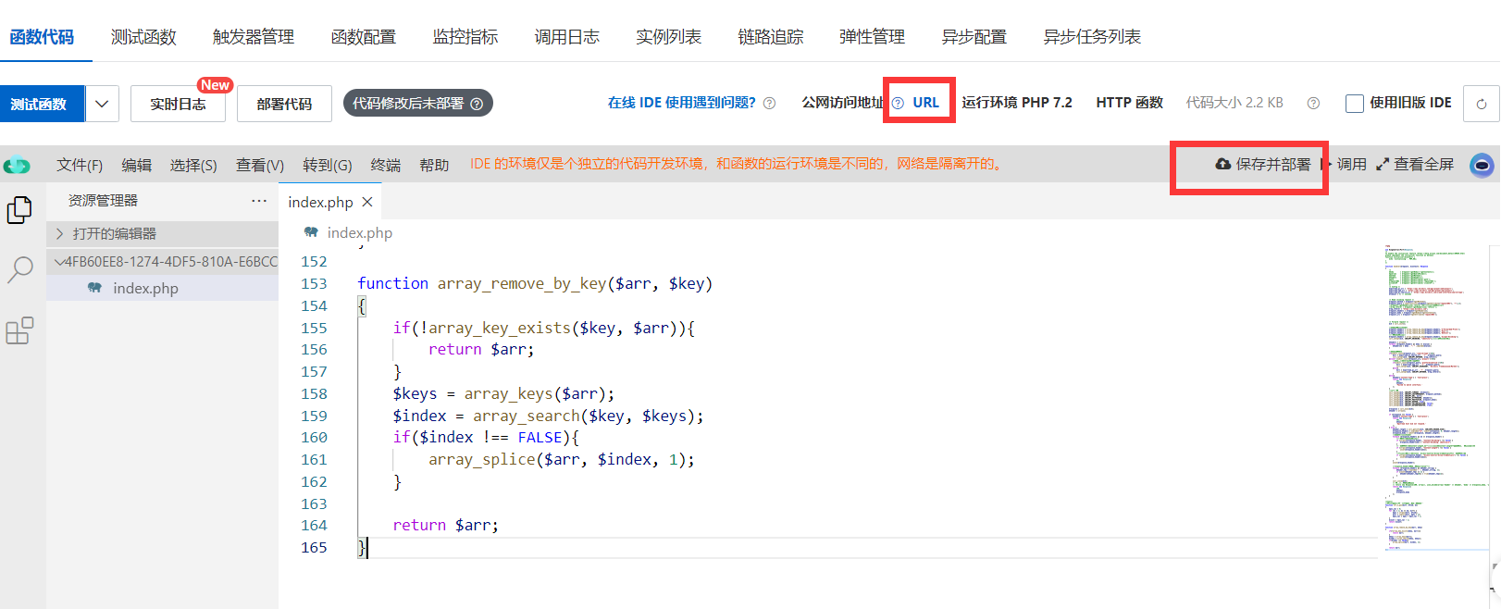Click the 保存并部署 button
The width and height of the screenshot is (1501, 609).
(1263, 165)
